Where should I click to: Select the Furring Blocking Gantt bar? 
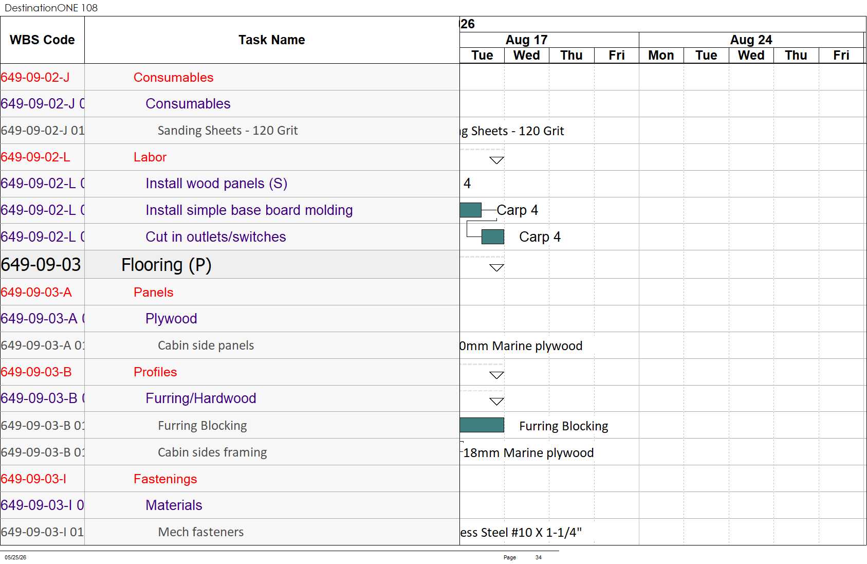(482, 425)
